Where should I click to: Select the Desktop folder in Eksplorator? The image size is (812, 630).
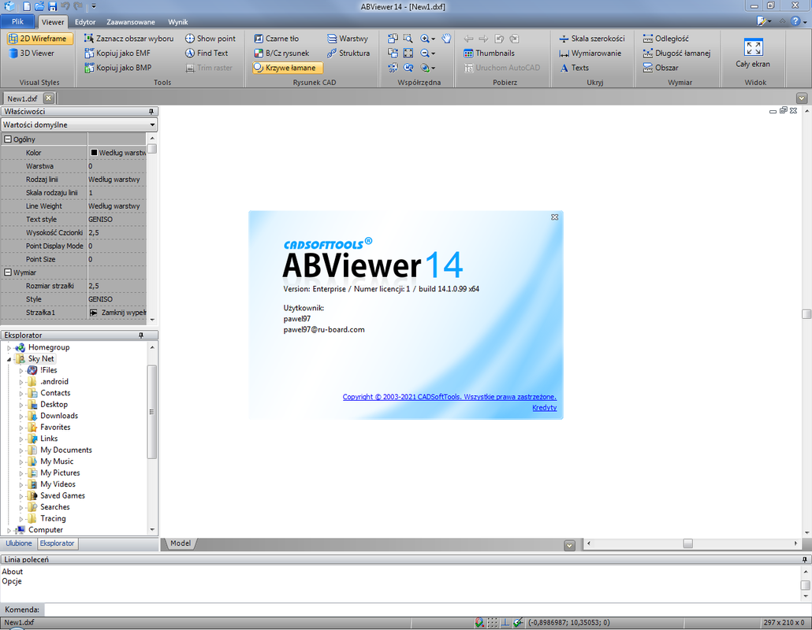coord(54,405)
